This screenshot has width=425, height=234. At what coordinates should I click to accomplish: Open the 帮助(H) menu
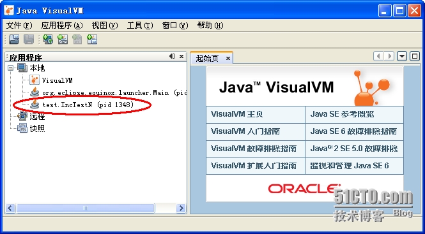point(210,26)
